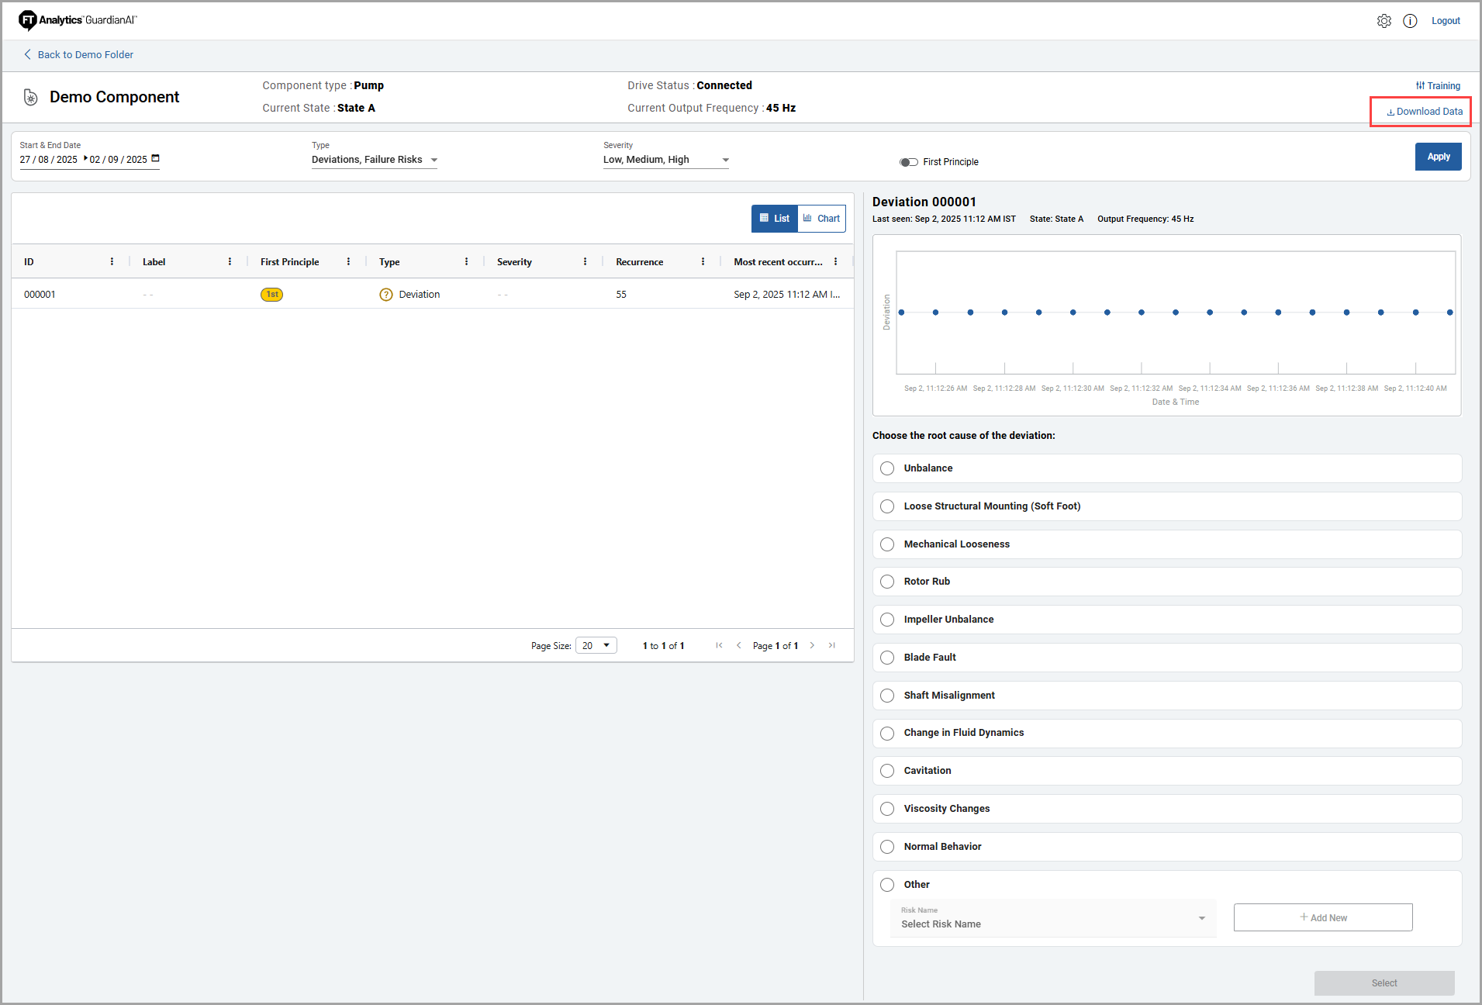The width and height of the screenshot is (1482, 1005).
Task: Click the yellow 1st principle badge
Action: point(271,295)
